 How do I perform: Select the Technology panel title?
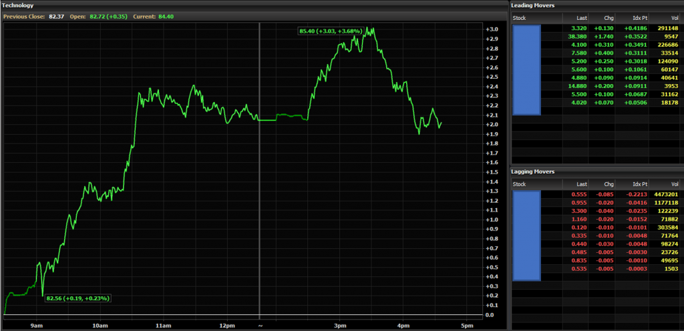[19, 5]
